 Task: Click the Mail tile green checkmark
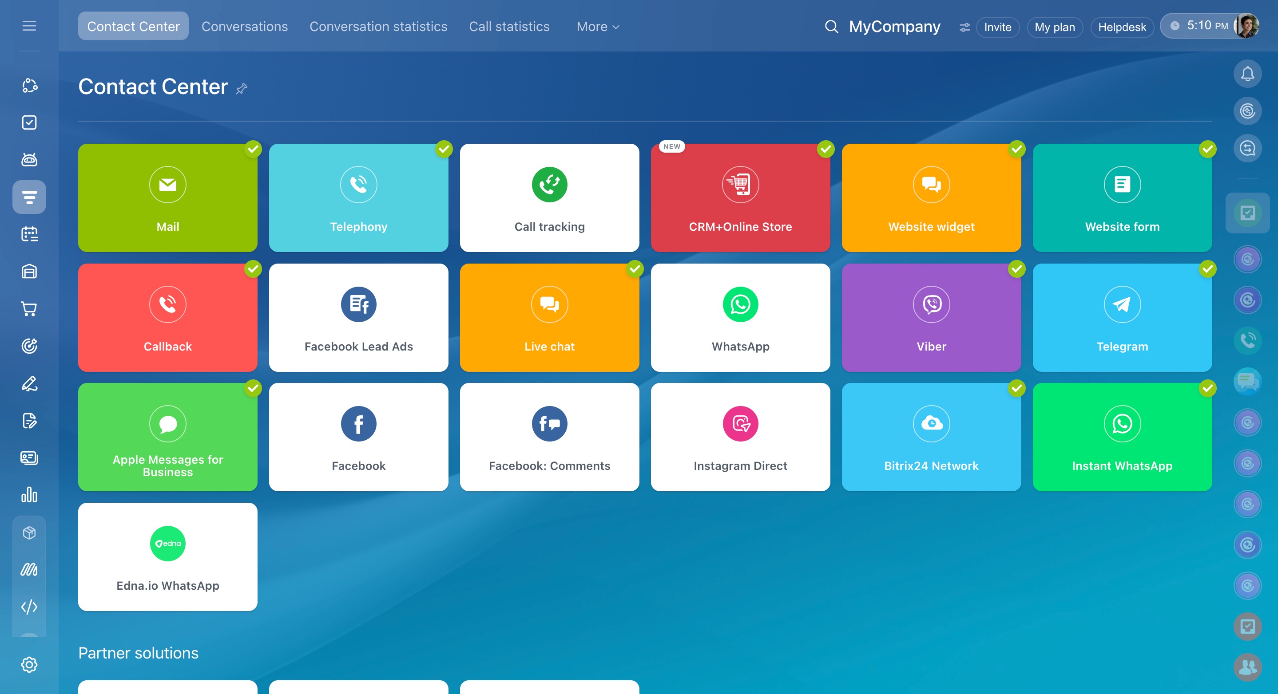click(x=253, y=149)
